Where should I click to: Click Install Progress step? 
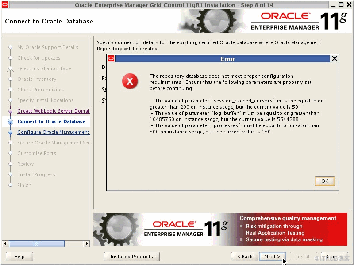pyautogui.click(x=37, y=174)
